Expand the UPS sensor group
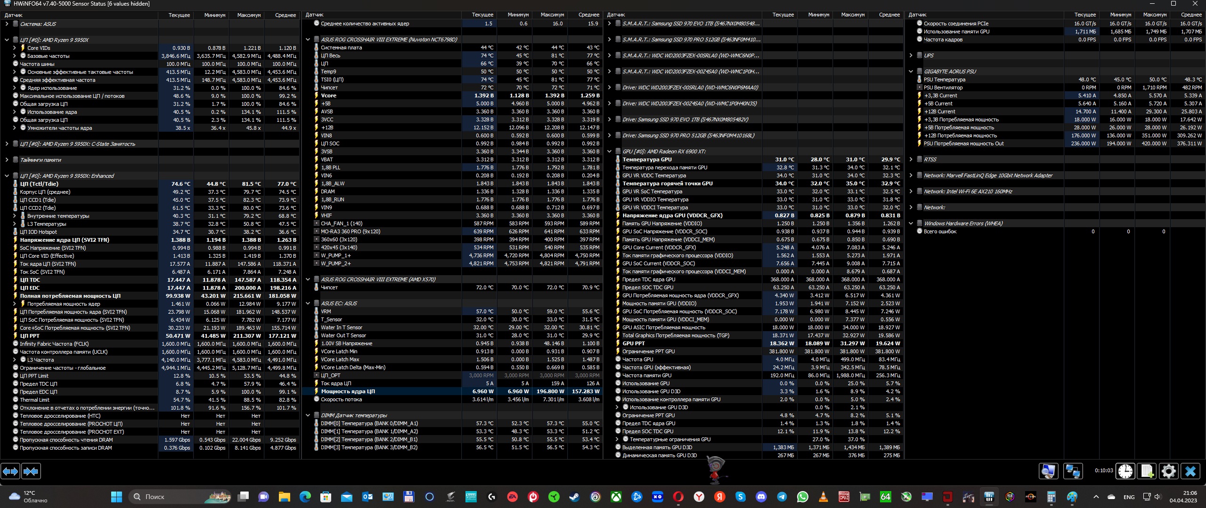 point(911,56)
